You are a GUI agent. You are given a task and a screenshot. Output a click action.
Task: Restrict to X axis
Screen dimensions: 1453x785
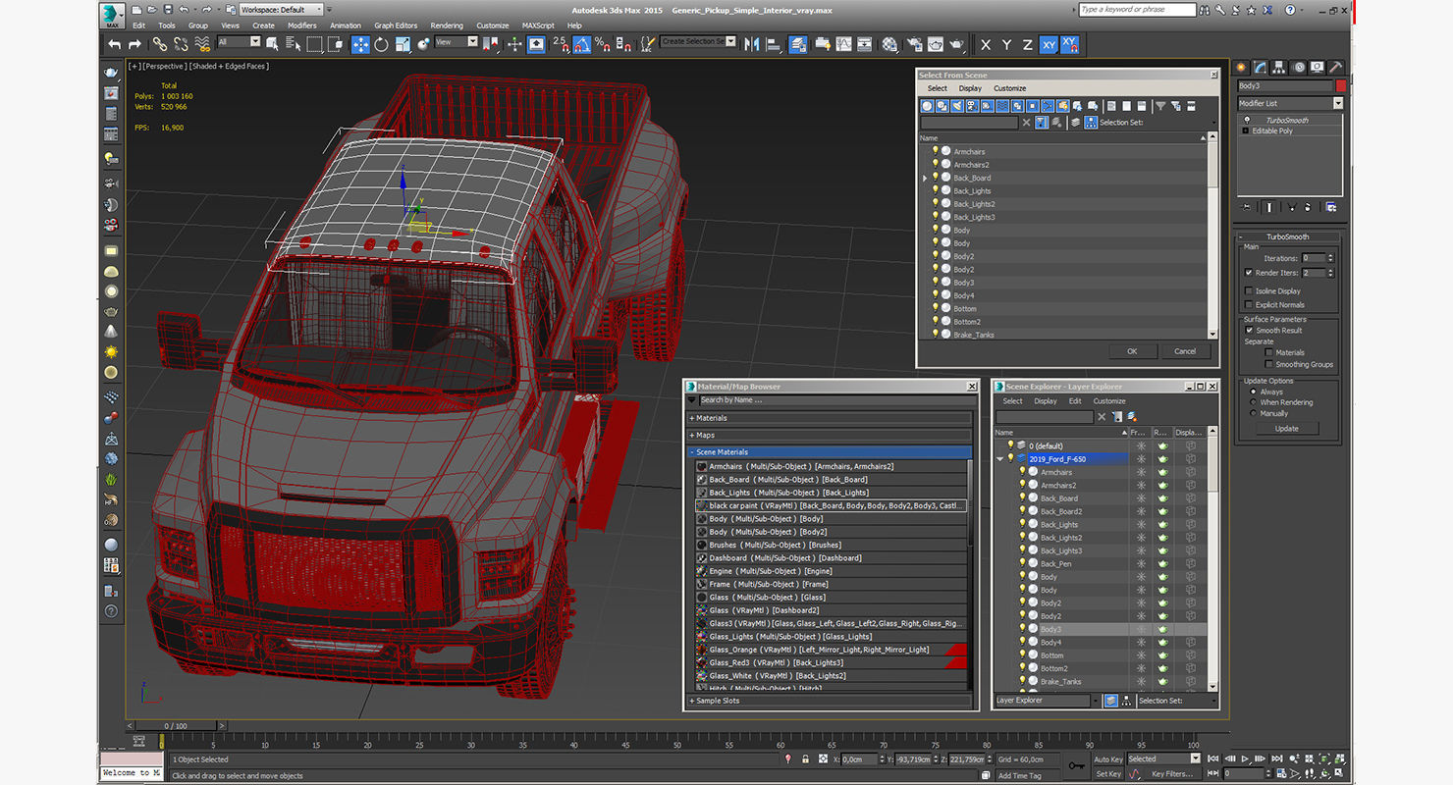point(986,44)
